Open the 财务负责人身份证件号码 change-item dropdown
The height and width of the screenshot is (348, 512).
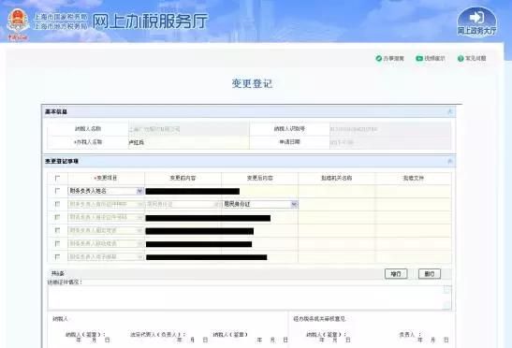pos(106,217)
